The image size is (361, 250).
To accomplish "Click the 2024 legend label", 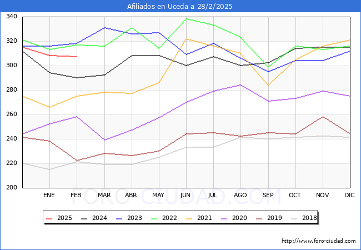I will [99, 218].
